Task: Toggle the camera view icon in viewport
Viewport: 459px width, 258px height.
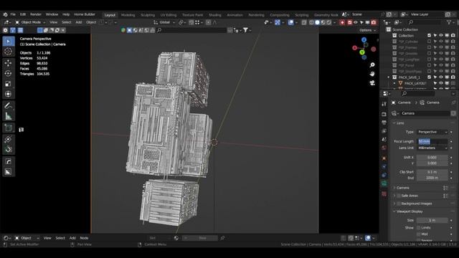Action: (372, 83)
